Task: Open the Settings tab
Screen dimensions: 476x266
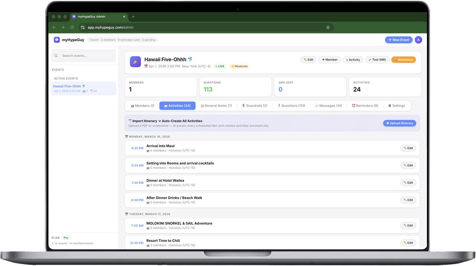Action: [396, 106]
